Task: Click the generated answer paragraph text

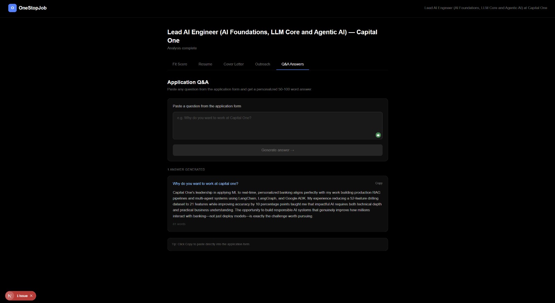Action: point(277,204)
